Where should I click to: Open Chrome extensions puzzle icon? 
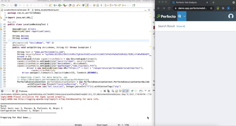coord(223,8)
